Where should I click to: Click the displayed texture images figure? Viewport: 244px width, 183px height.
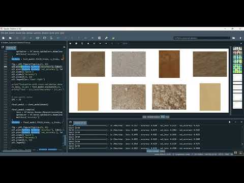149,80
